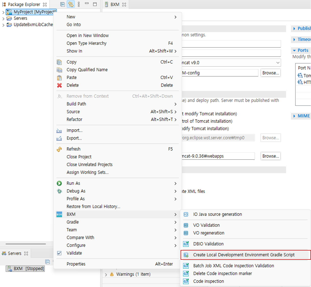Uncheck Validate in the context menu
Viewport: 311px width, 287px height.
[59, 253]
